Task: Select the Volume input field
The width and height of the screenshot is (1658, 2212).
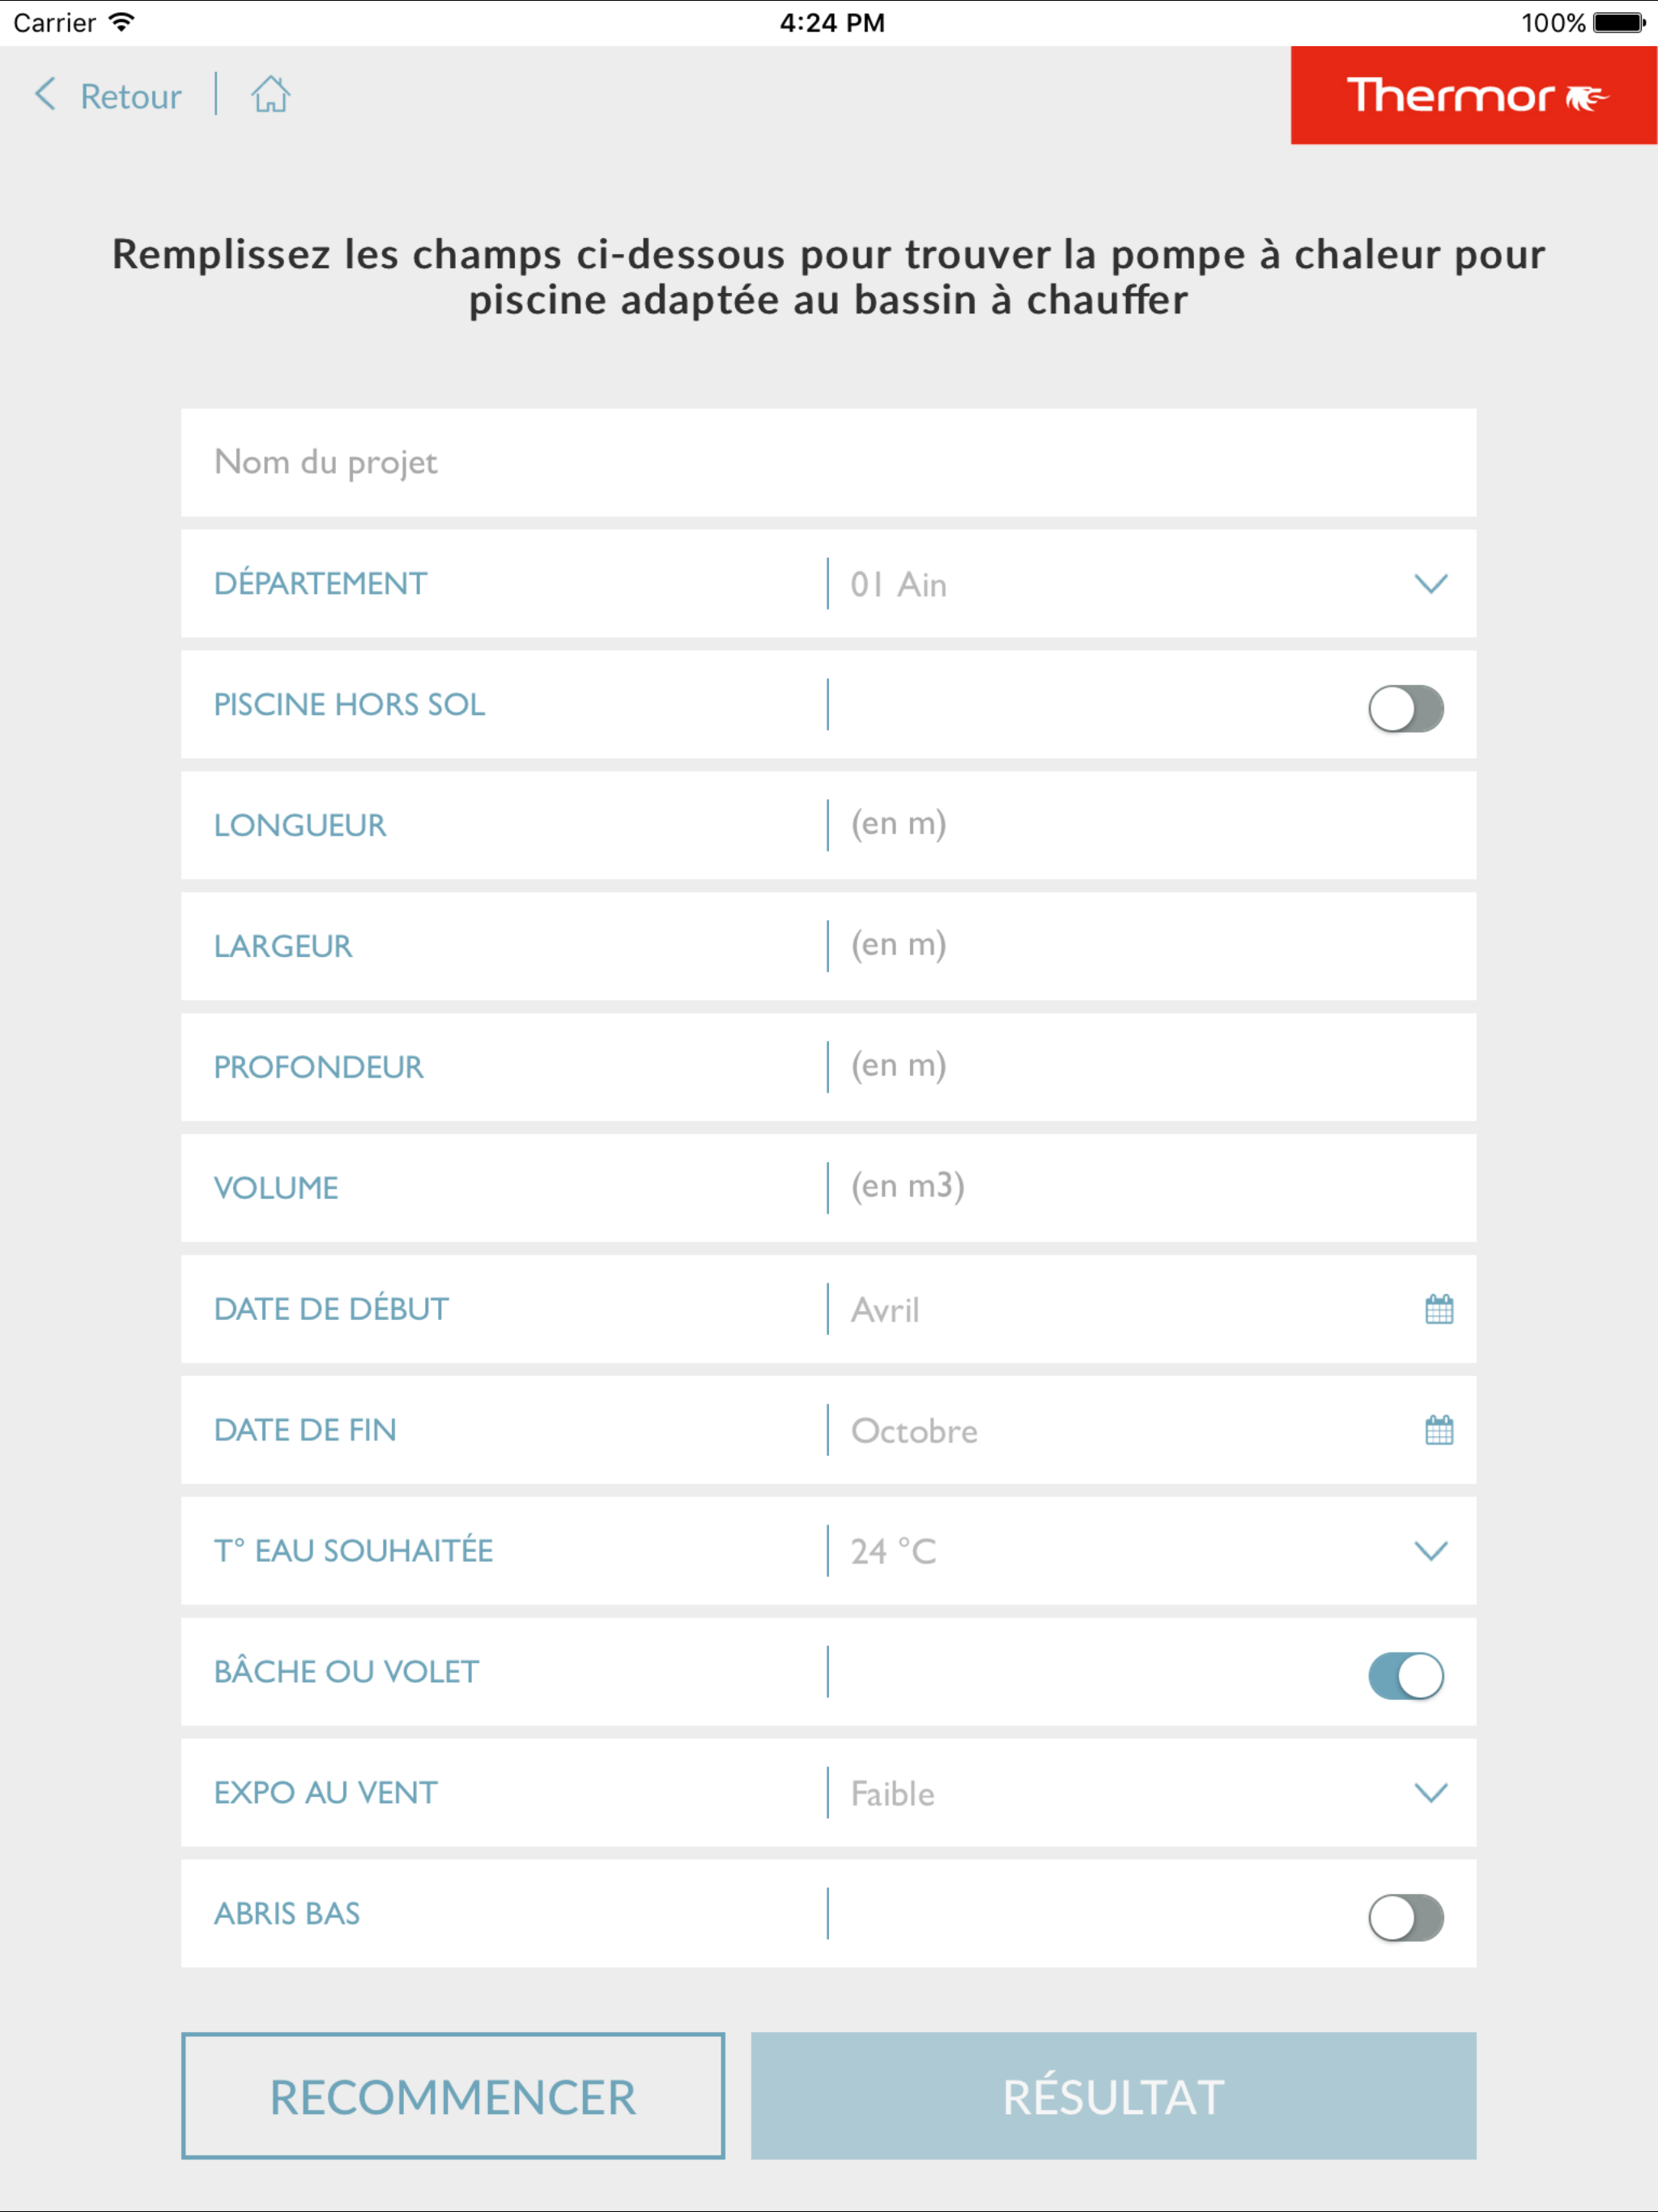Action: point(1150,1187)
